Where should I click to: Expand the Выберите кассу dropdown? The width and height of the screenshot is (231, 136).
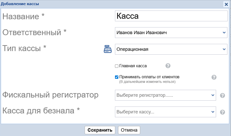(x=165, y=112)
